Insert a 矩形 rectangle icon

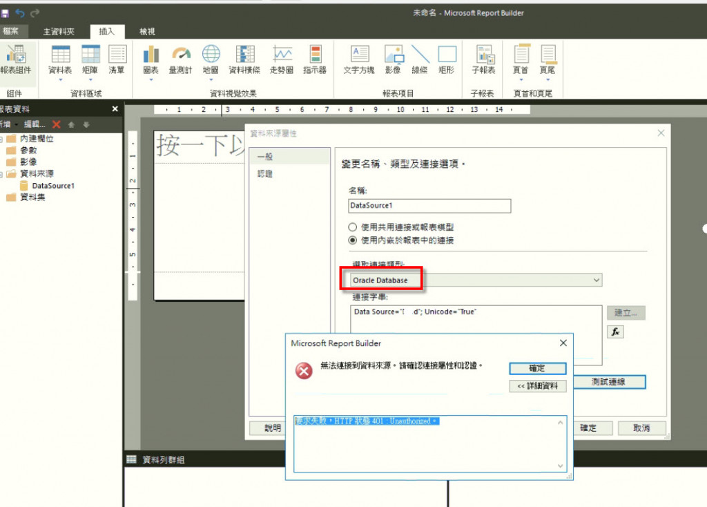[447, 54]
